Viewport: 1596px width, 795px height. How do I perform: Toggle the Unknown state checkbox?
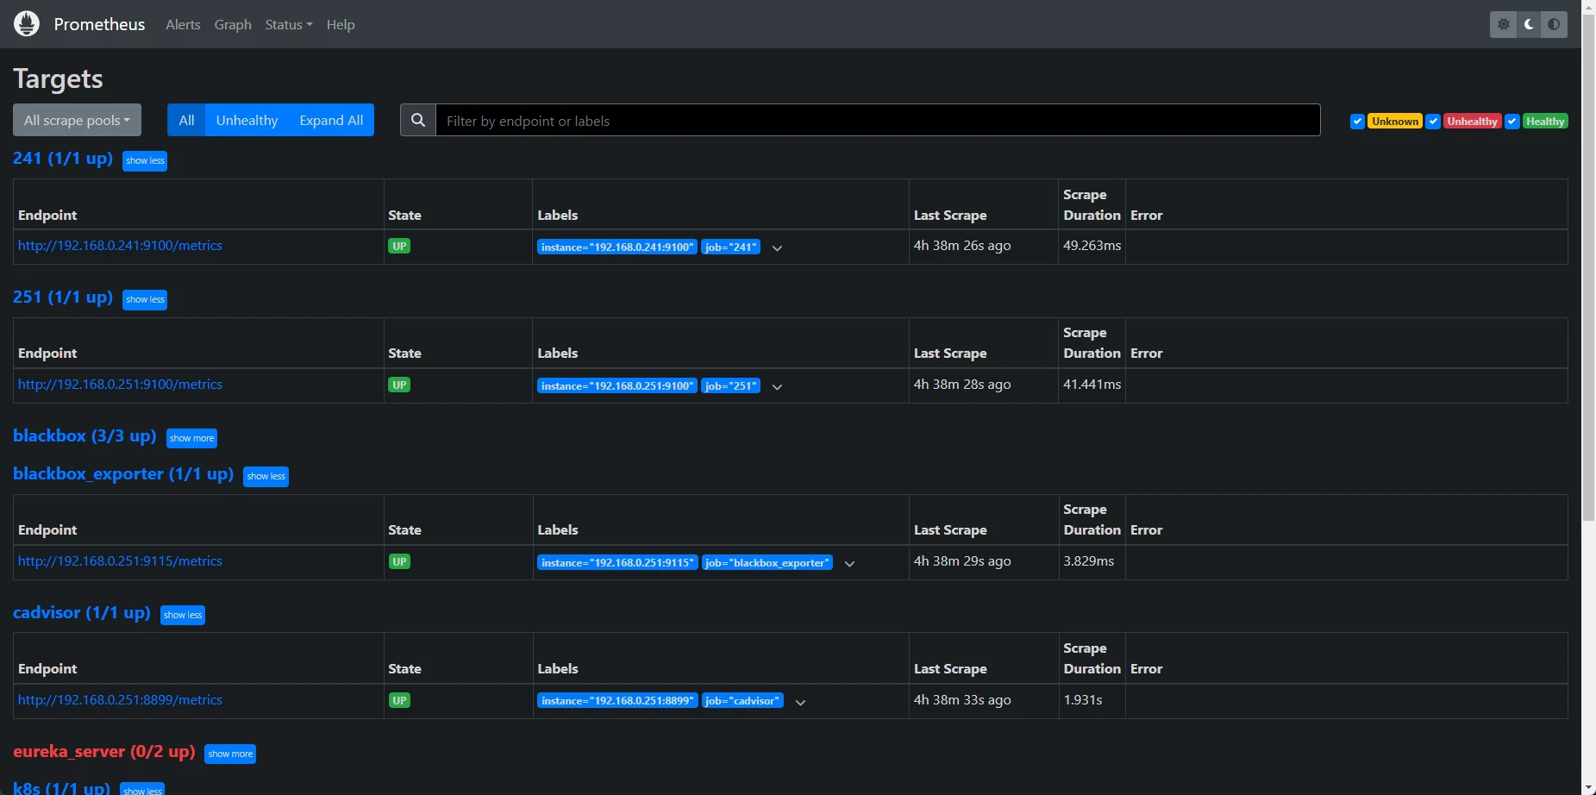click(1357, 122)
